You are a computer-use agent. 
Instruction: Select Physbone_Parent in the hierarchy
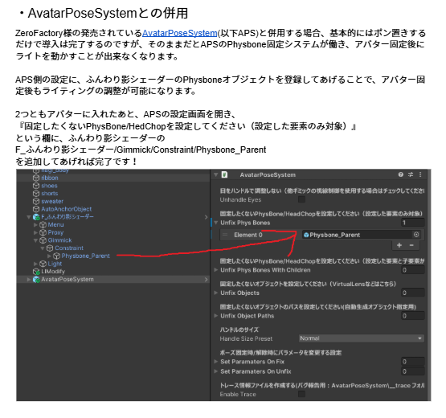(x=86, y=256)
